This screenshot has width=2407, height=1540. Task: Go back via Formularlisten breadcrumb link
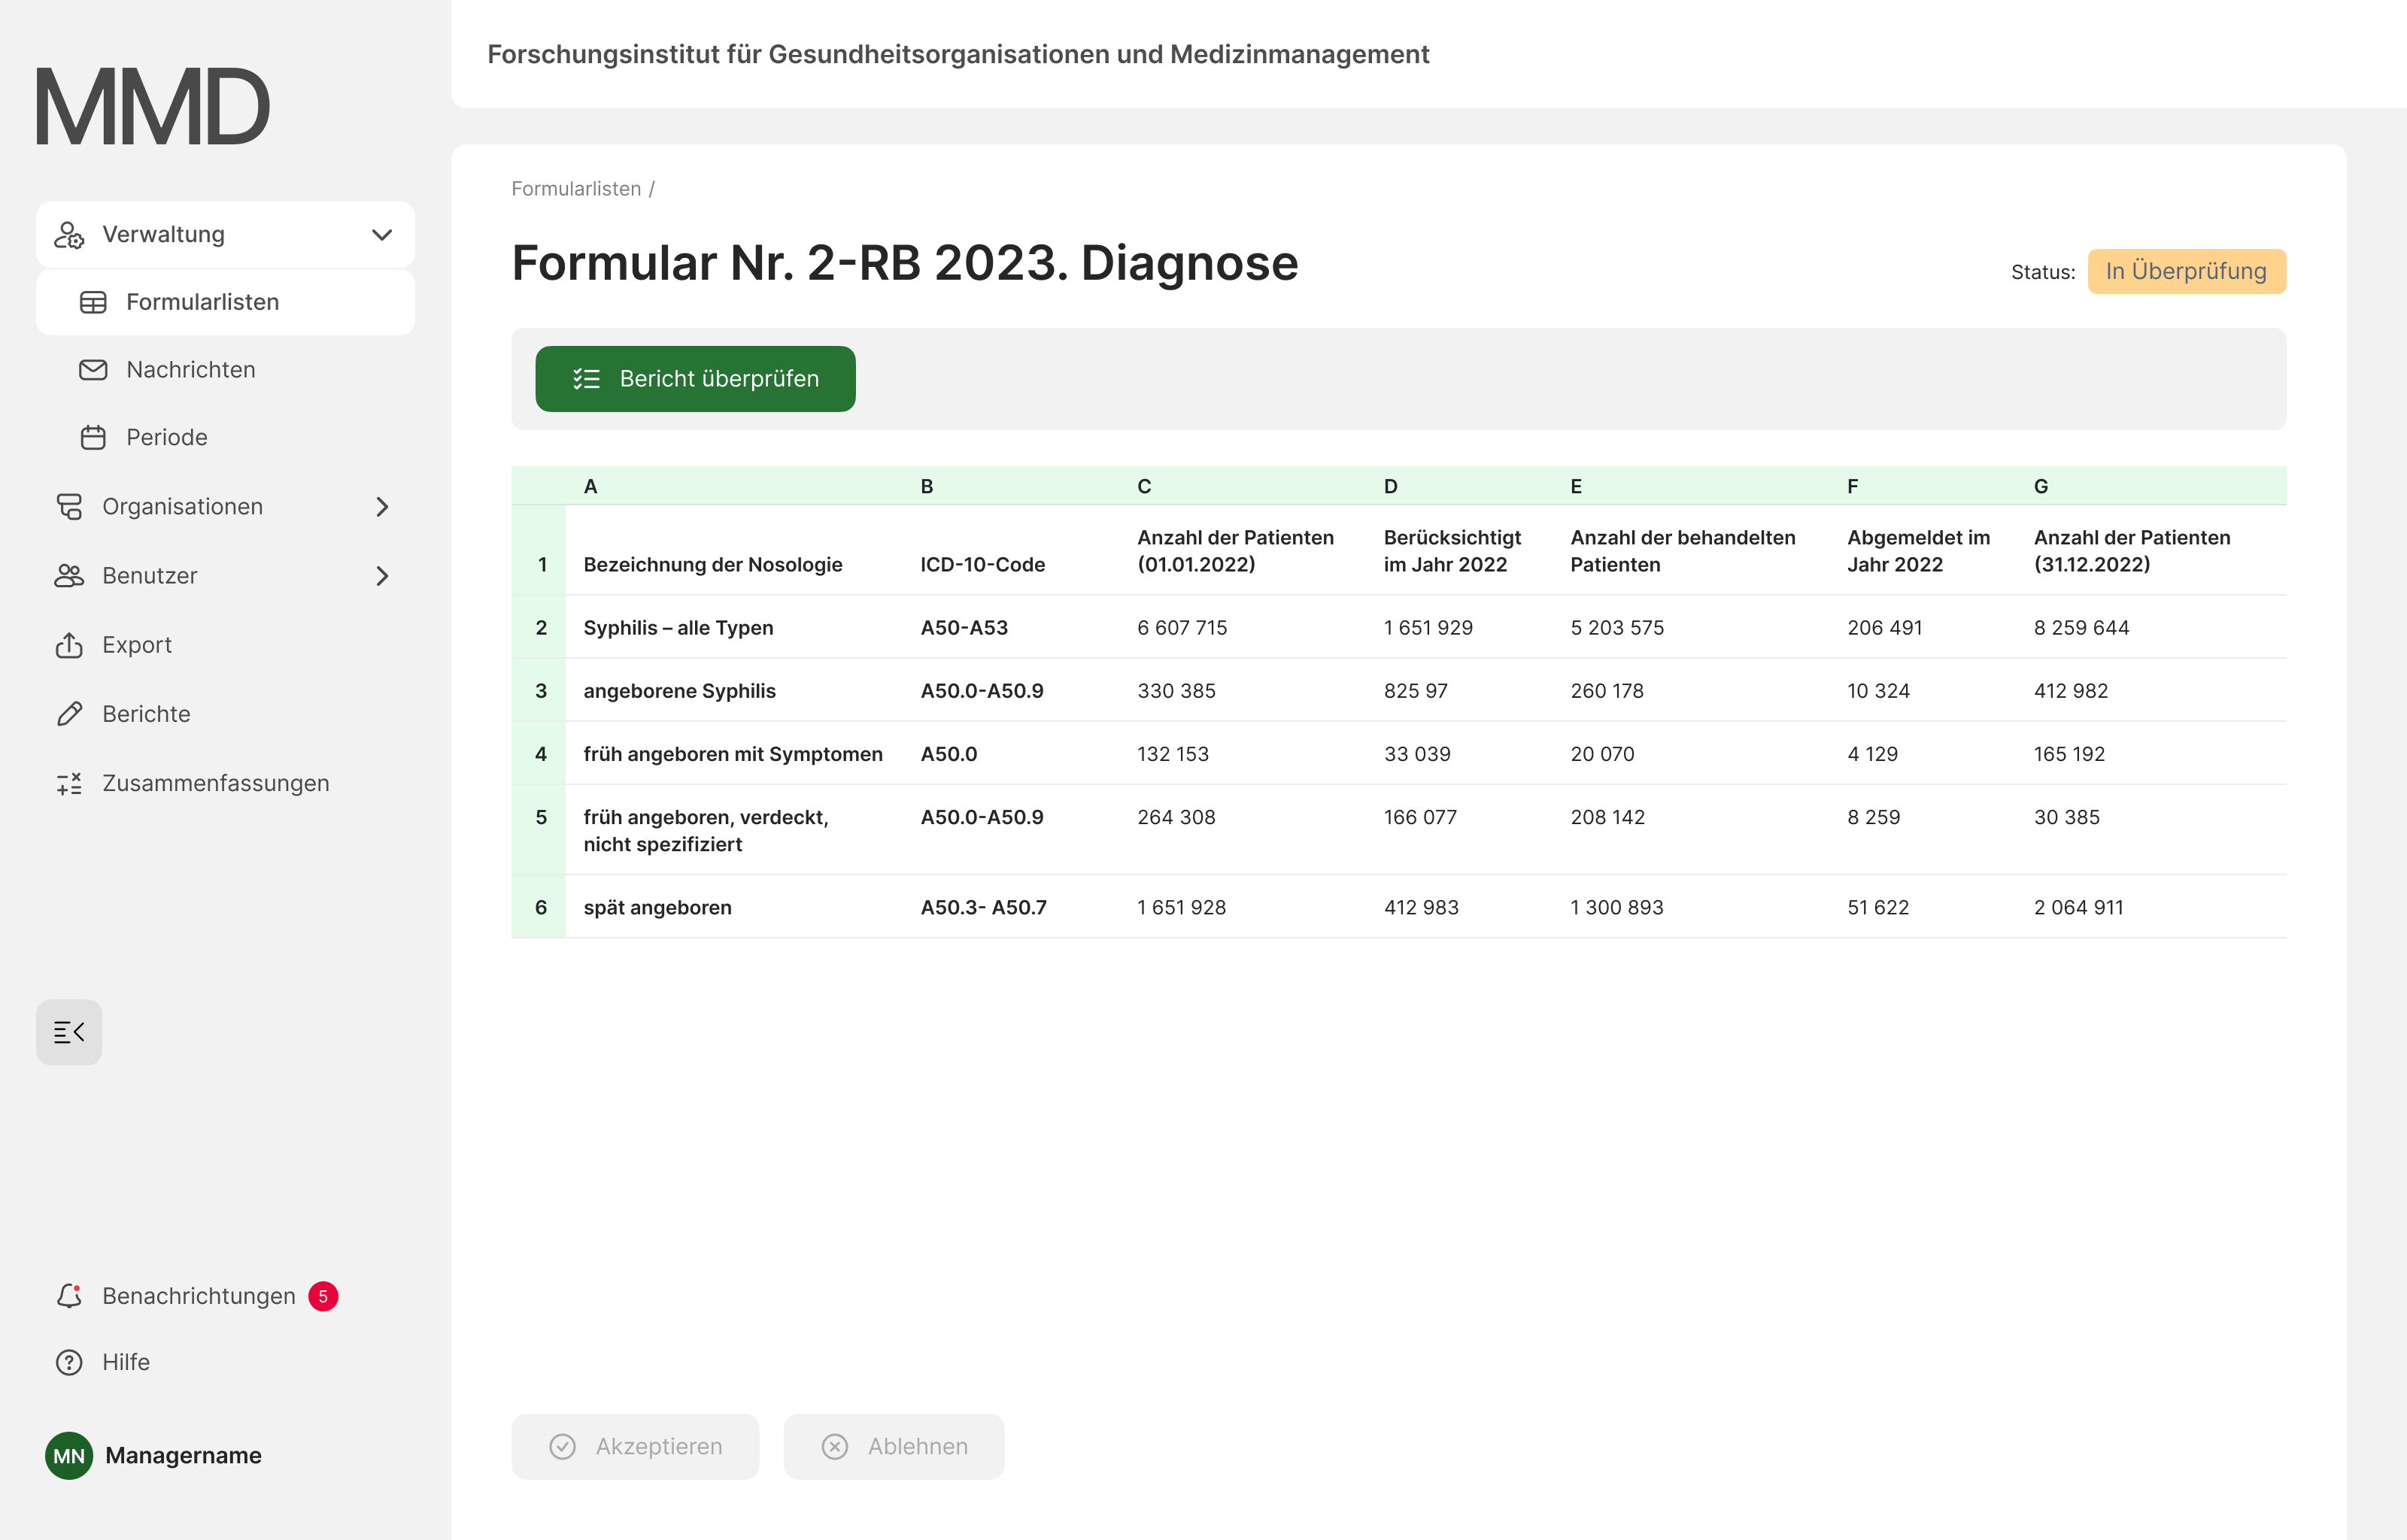(x=576, y=189)
